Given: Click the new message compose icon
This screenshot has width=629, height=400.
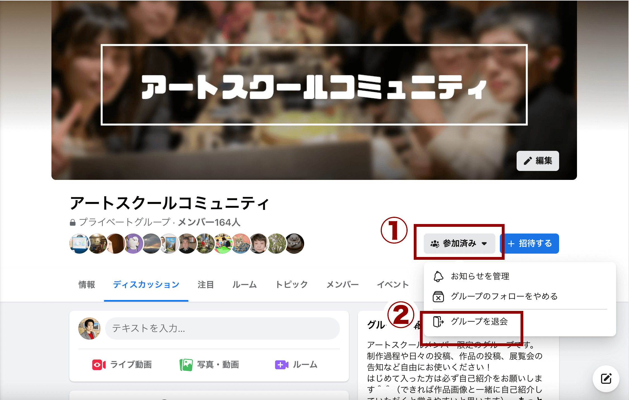Looking at the screenshot, I should pyautogui.click(x=606, y=379).
